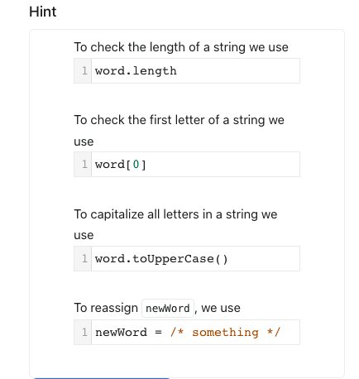Click line number 1 beside newWord assignment
This screenshot has height=379, width=359.
pos(84,332)
